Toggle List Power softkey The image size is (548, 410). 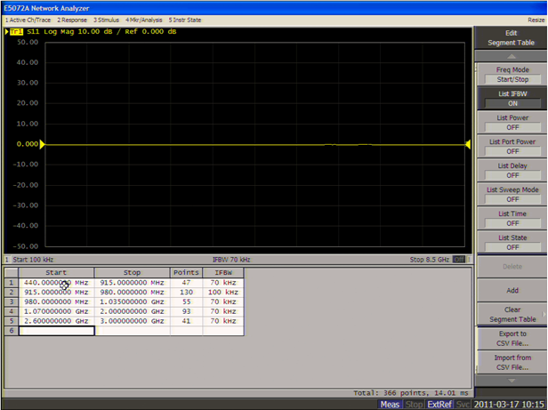pos(512,123)
